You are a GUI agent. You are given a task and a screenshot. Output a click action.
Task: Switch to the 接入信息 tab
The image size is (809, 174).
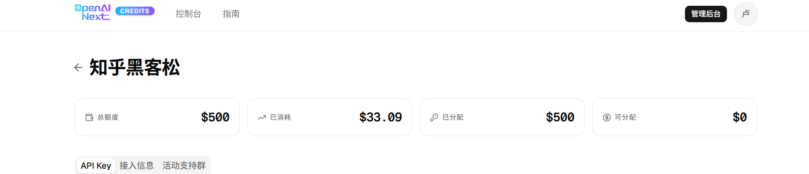[136, 165]
